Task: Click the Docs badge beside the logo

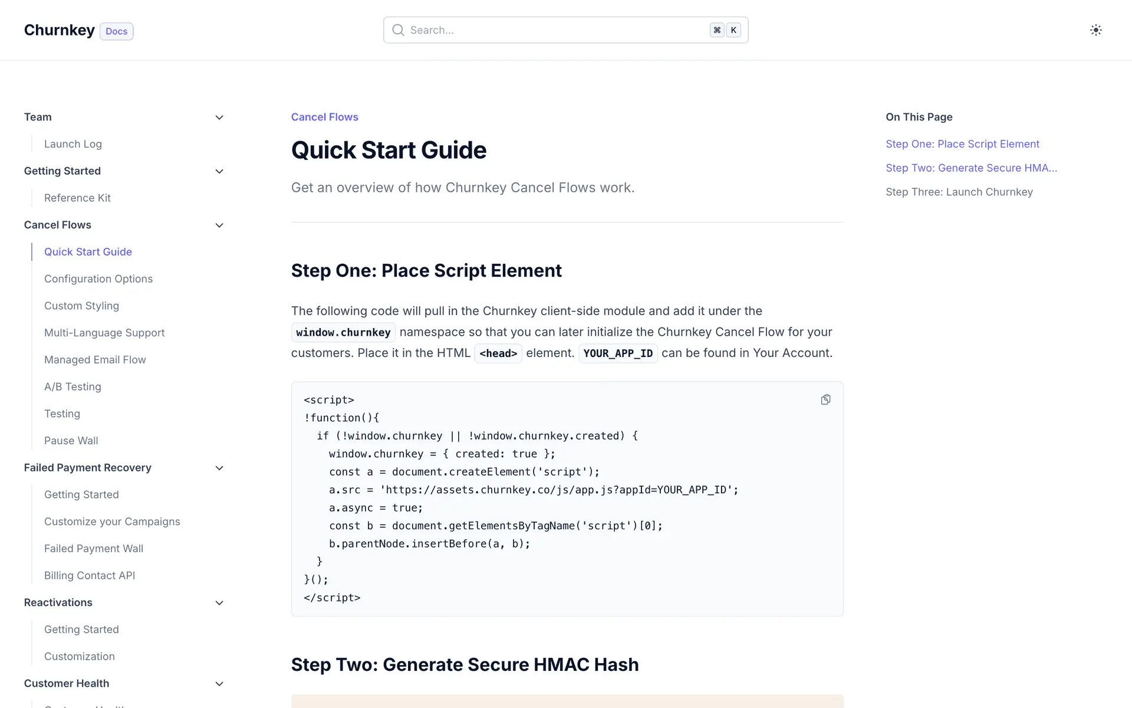Action: (116, 31)
